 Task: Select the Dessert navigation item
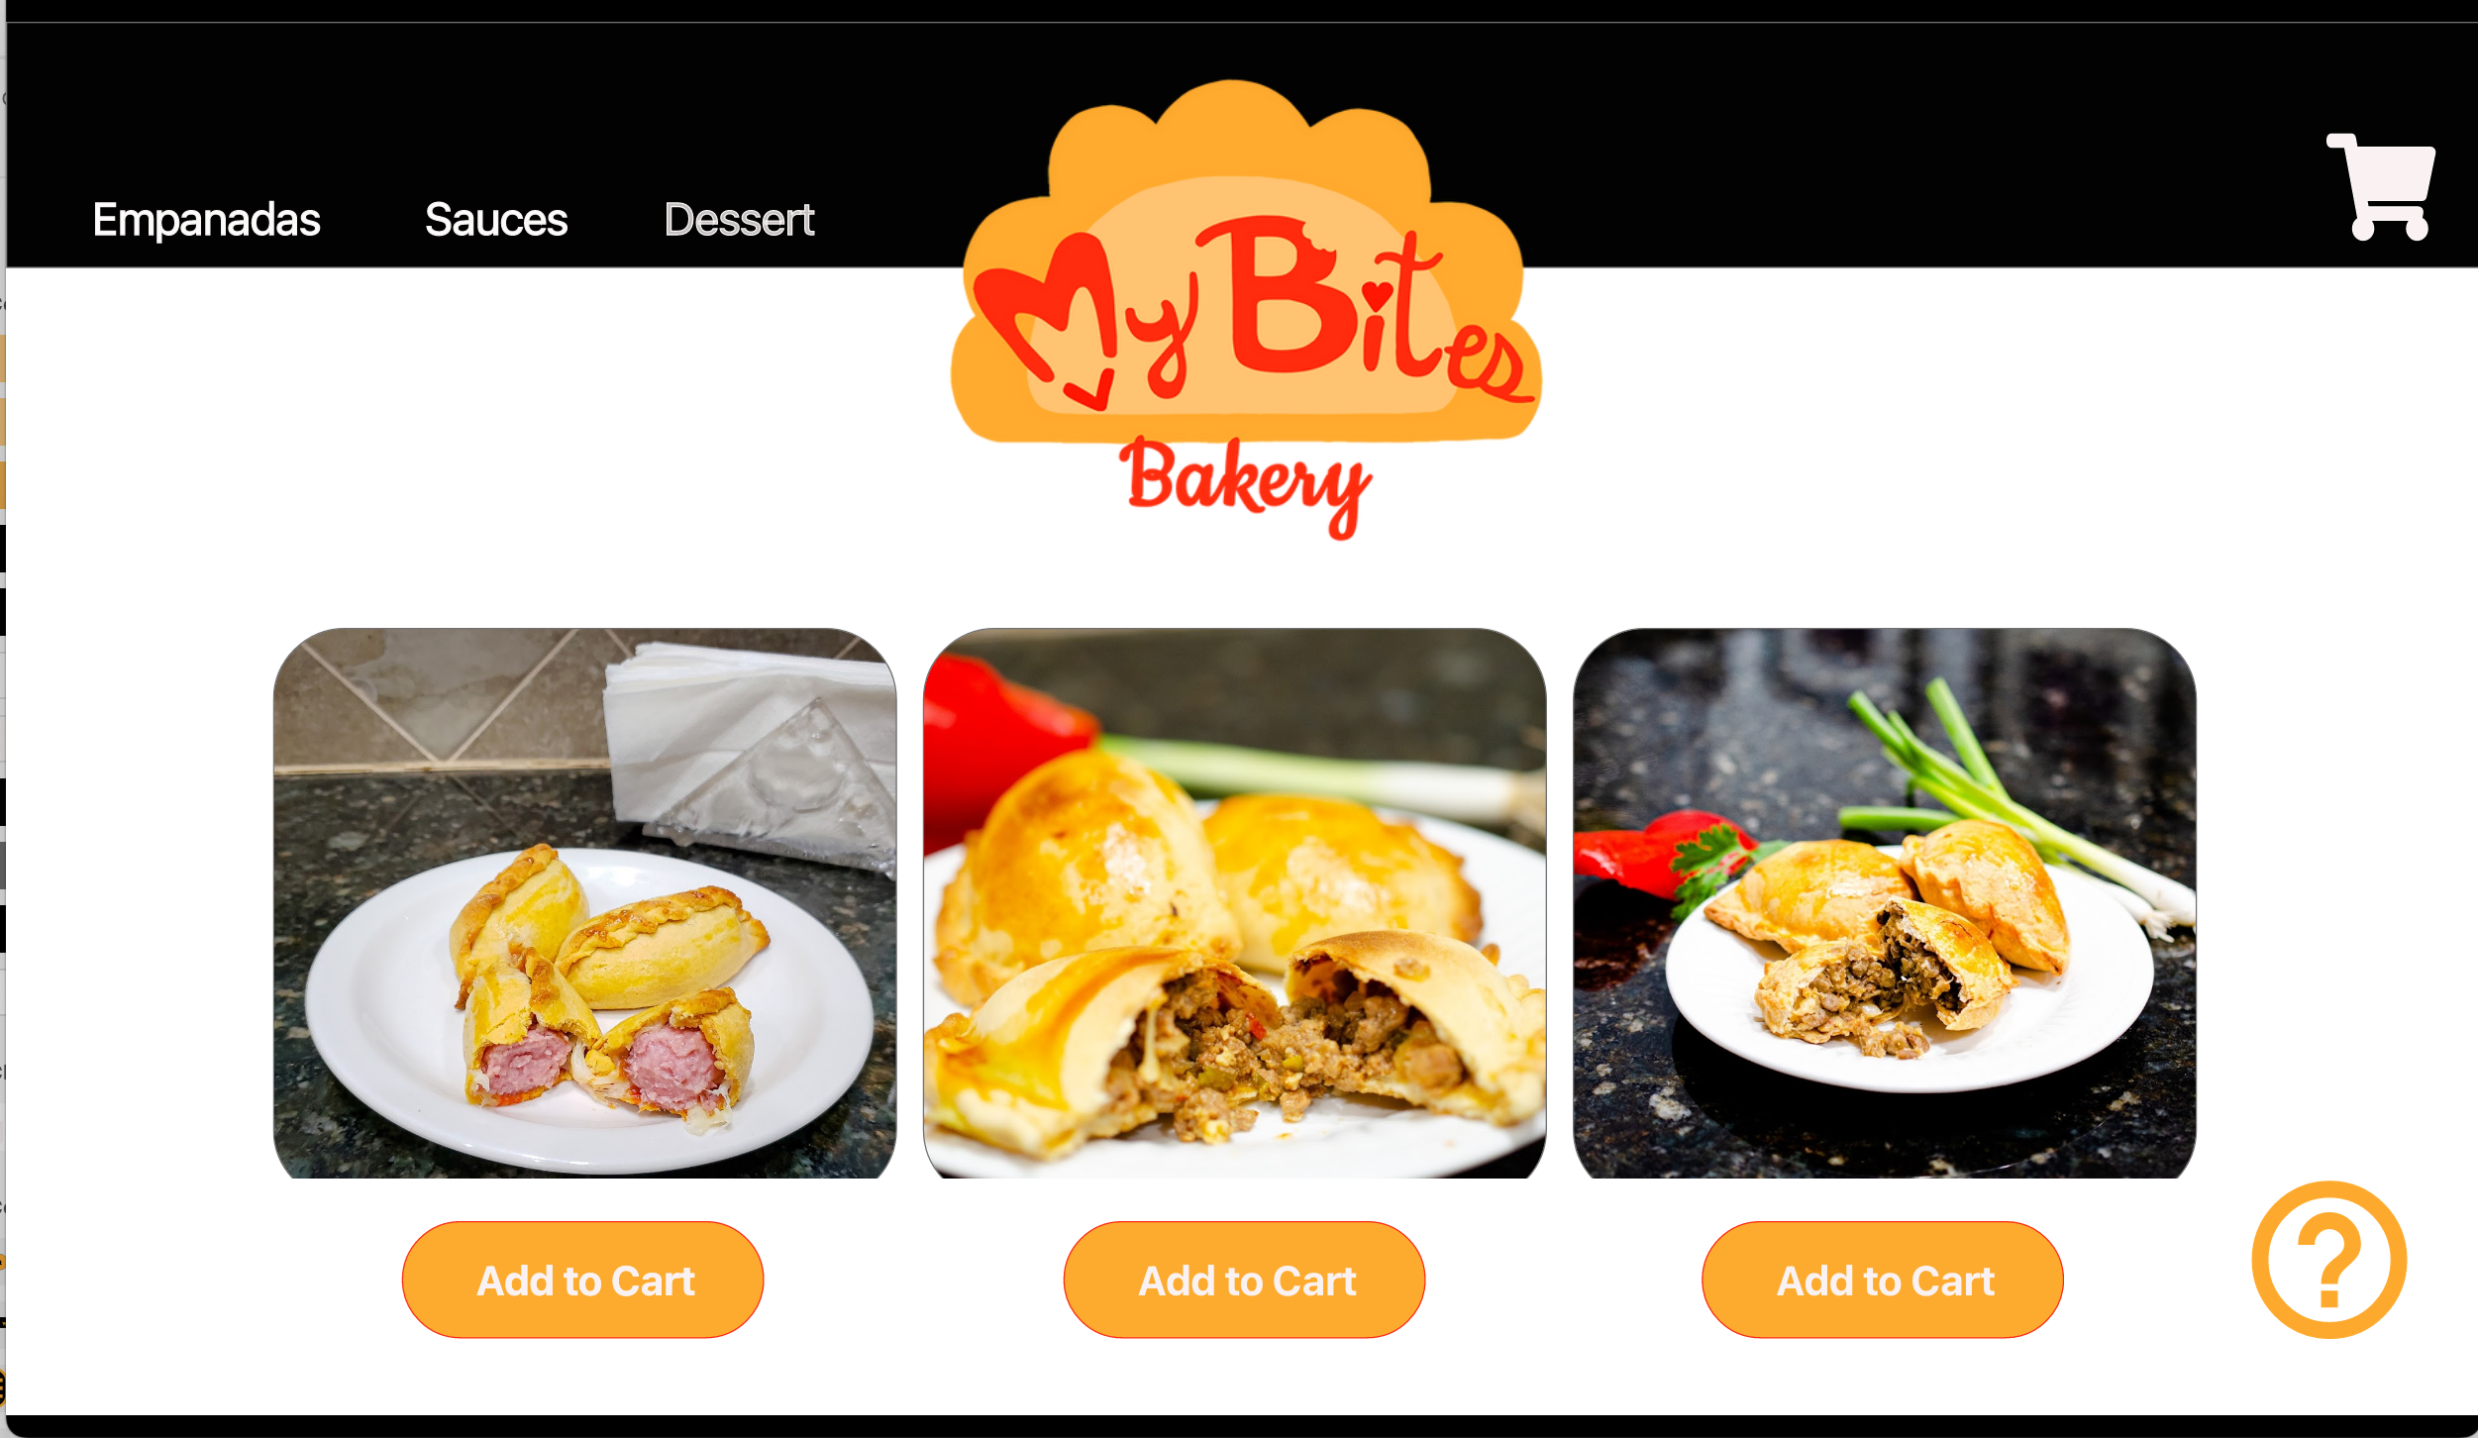click(739, 219)
